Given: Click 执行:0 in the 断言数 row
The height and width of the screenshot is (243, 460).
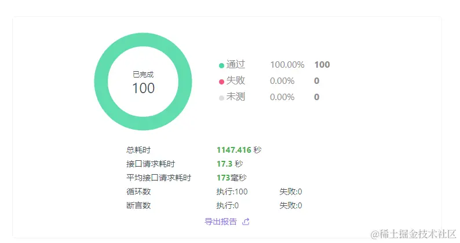Looking at the screenshot, I should click(x=228, y=205).
